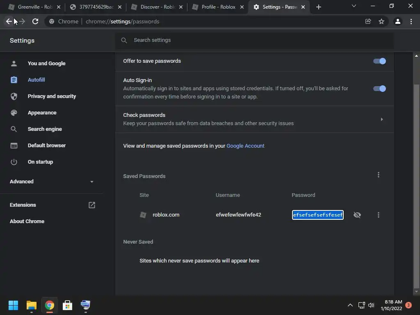Open the Google Account link
The image size is (420, 315).
tap(245, 146)
